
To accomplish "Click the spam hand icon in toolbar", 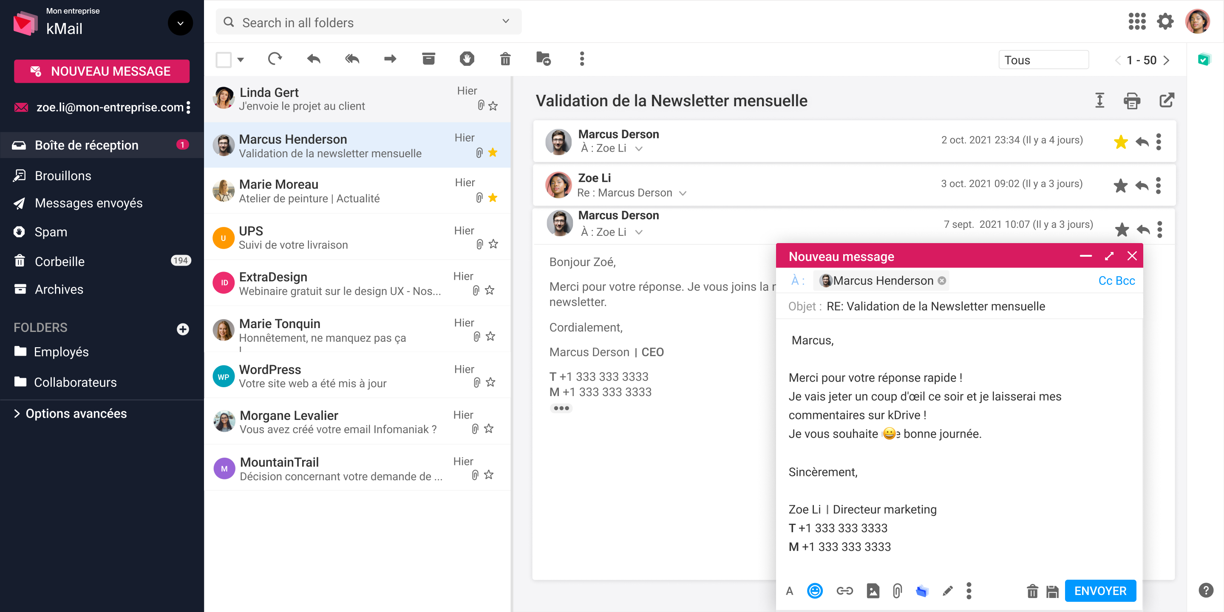I will coord(467,59).
